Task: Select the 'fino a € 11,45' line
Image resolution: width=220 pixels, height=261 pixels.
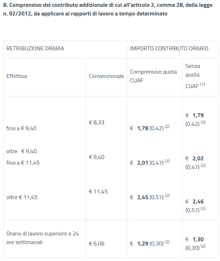Action: 23,163
